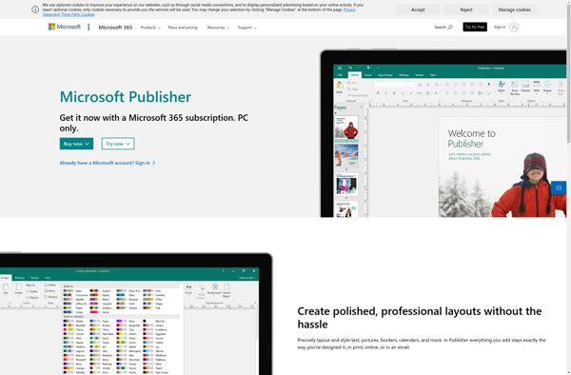Follow the Already have a Microsoft account link
Screen dimensions: 571x375
click(108, 163)
